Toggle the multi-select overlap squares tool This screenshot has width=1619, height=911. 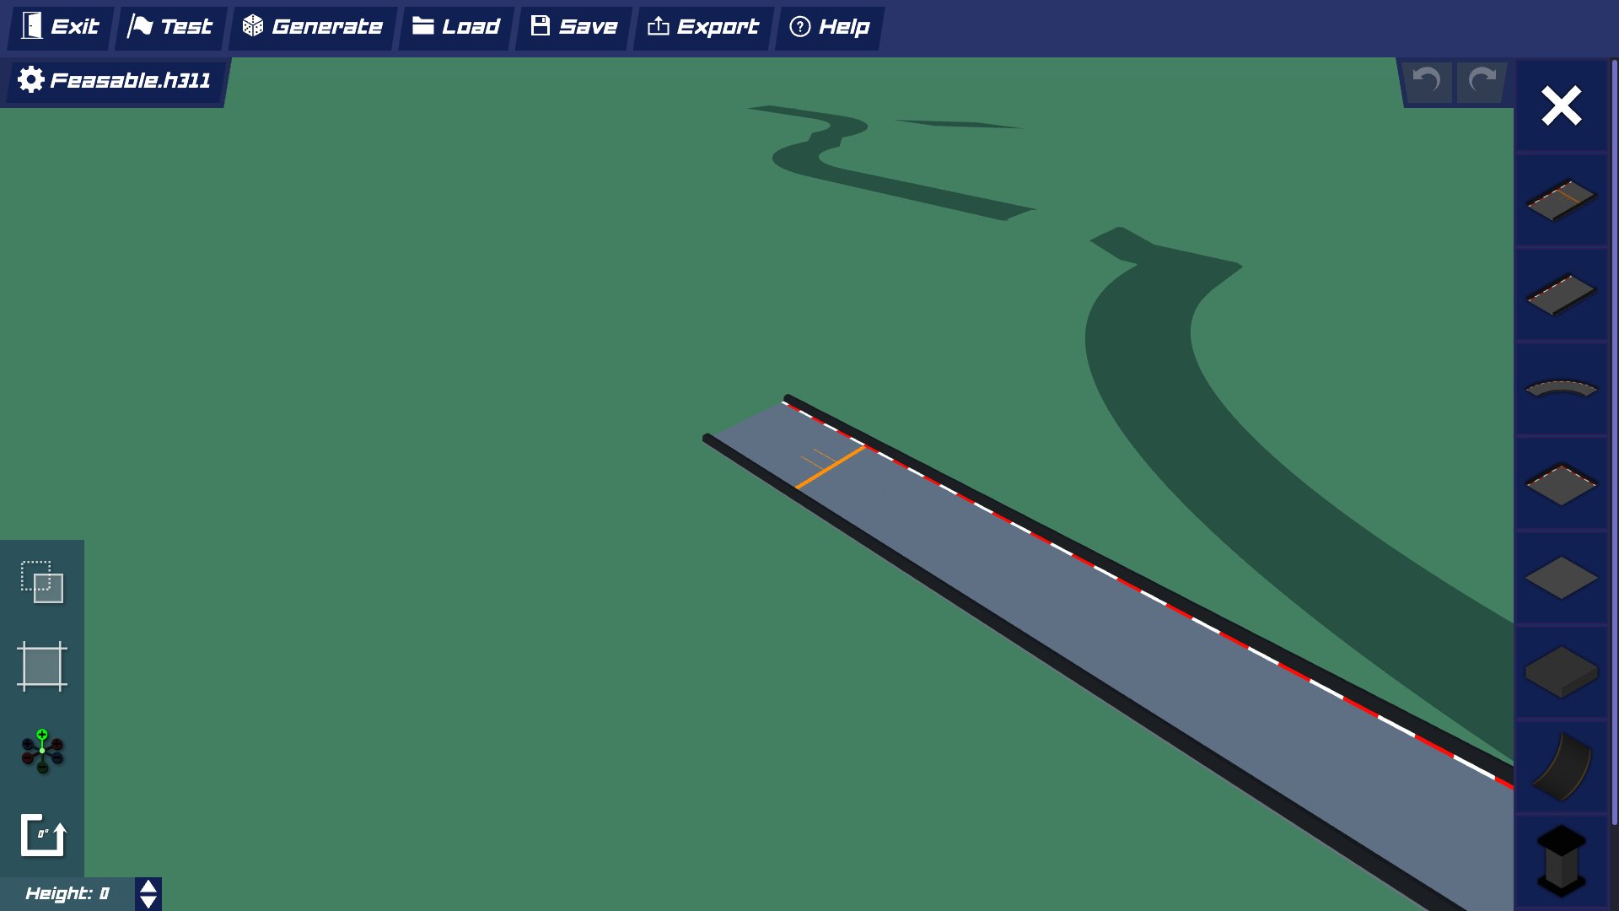42,582
